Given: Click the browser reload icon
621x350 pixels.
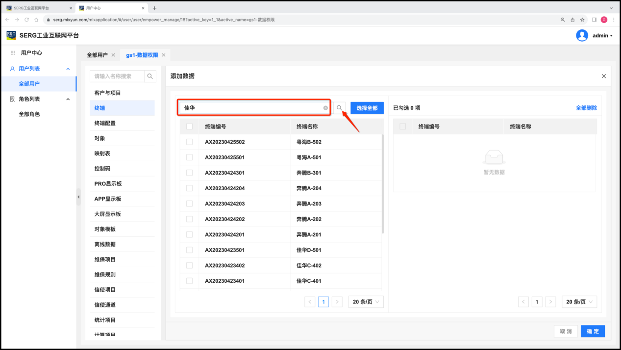Looking at the screenshot, I should pyautogui.click(x=26, y=20).
